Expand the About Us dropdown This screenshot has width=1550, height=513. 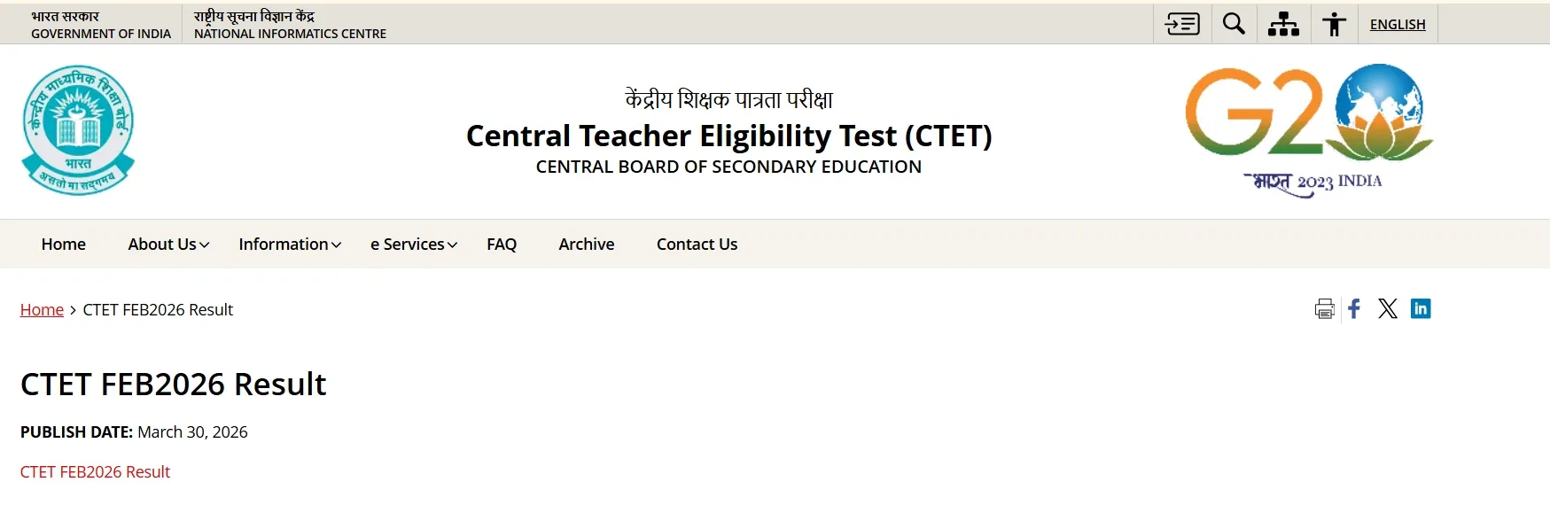pos(166,244)
